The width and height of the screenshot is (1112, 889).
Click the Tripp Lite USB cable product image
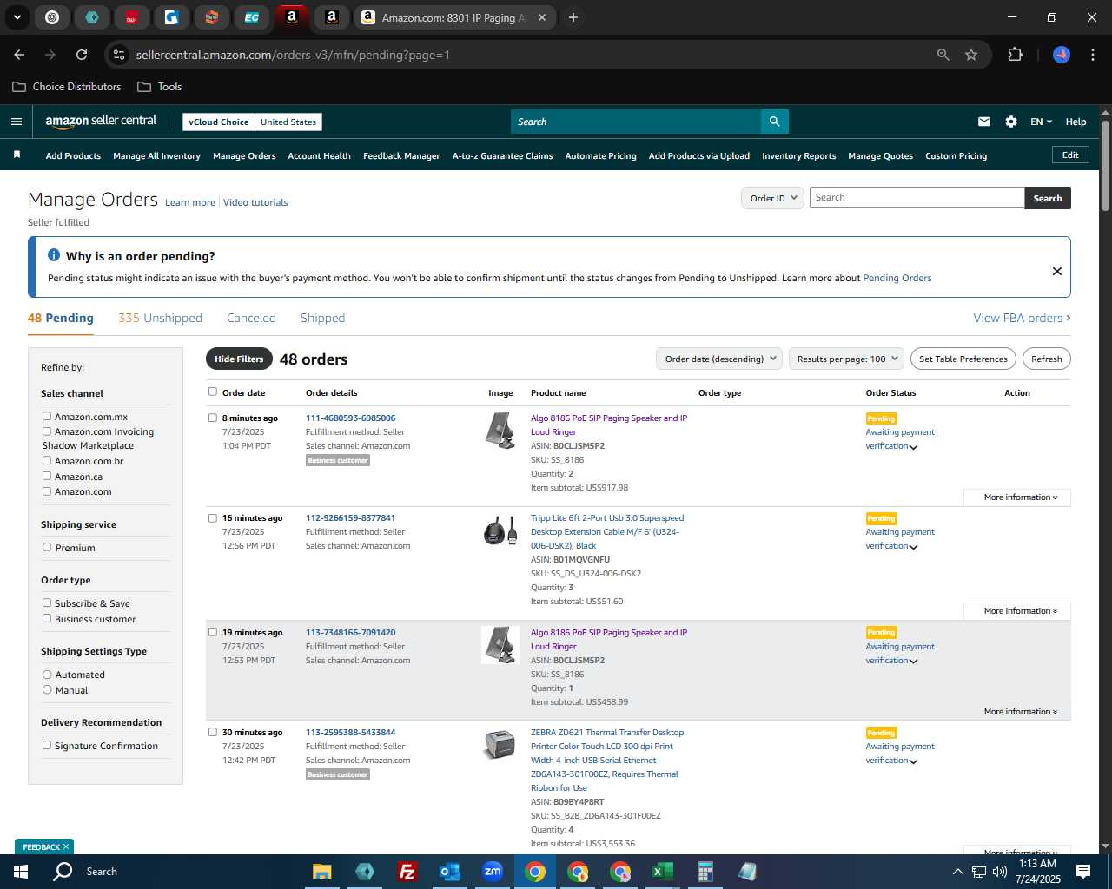500,530
